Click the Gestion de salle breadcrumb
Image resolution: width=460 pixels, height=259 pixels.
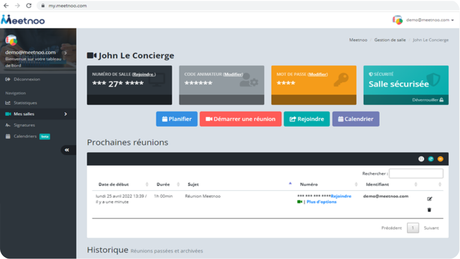click(x=390, y=40)
